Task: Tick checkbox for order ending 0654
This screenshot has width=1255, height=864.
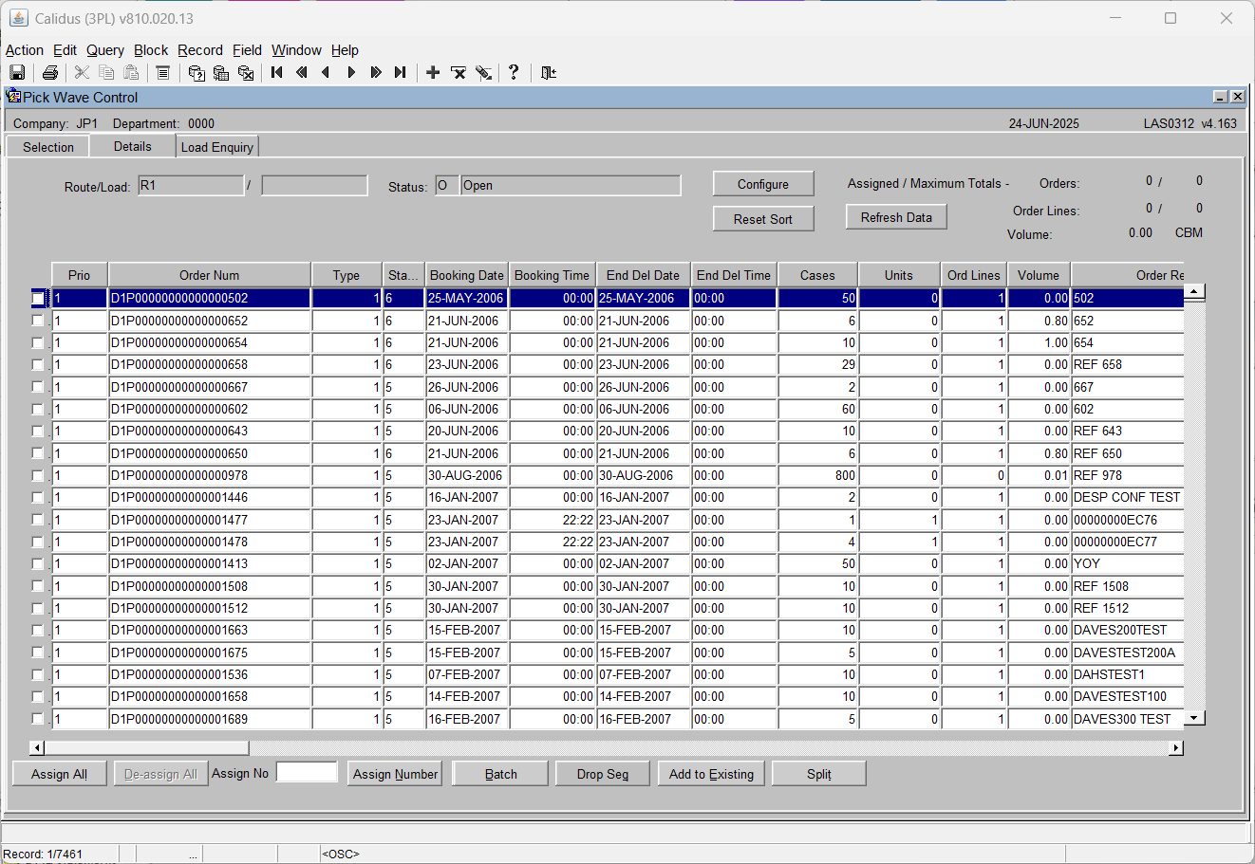Action: point(38,342)
